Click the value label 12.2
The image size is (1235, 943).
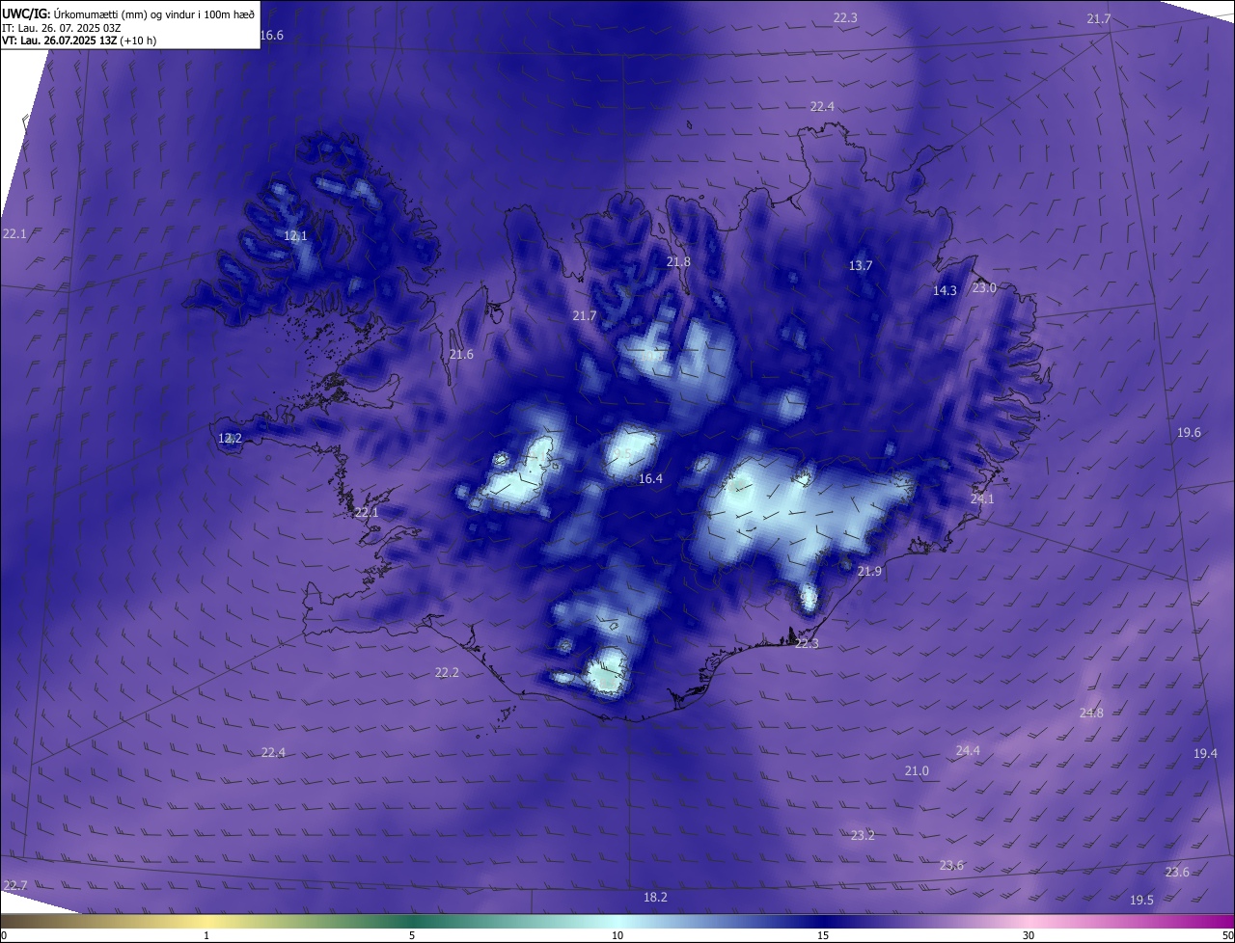(x=230, y=438)
